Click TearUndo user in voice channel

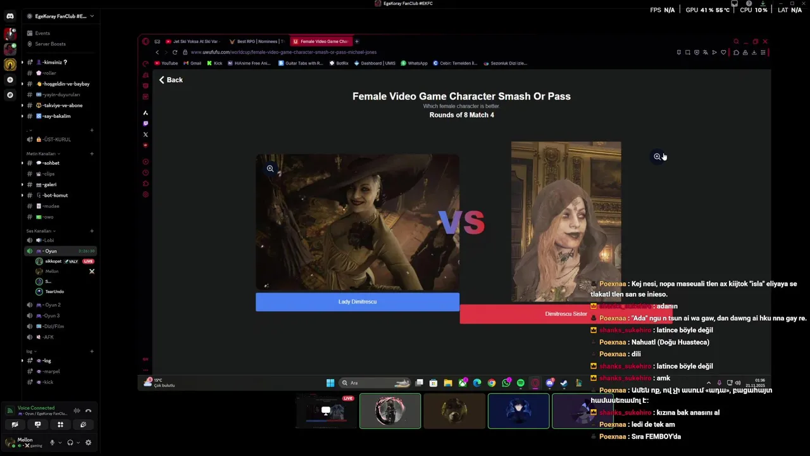pos(65,291)
